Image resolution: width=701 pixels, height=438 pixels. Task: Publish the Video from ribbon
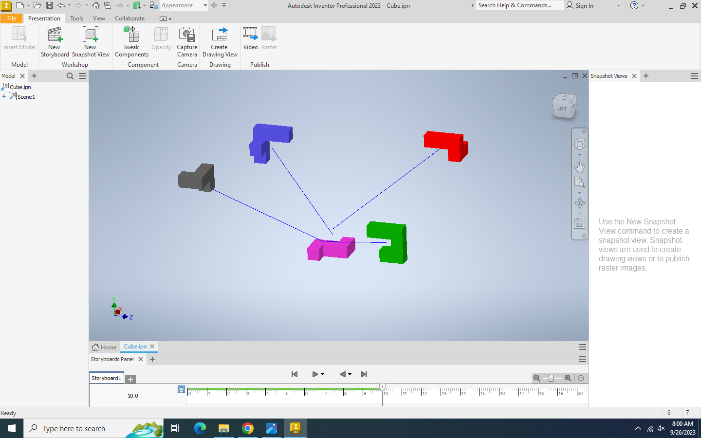coord(250,36)
